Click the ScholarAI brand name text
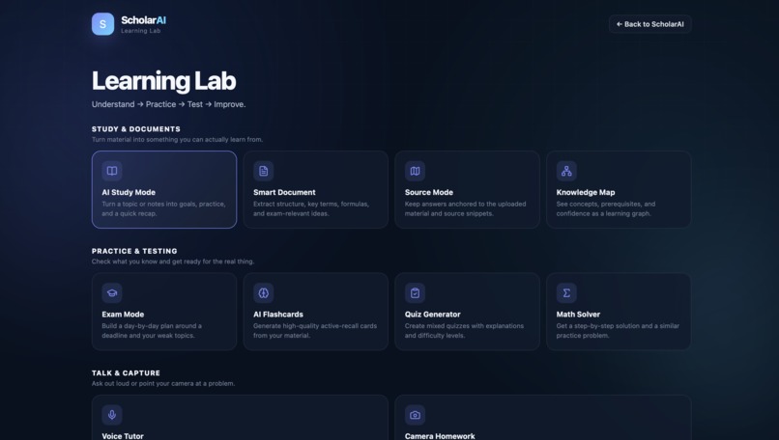 [x=144, y=20]
